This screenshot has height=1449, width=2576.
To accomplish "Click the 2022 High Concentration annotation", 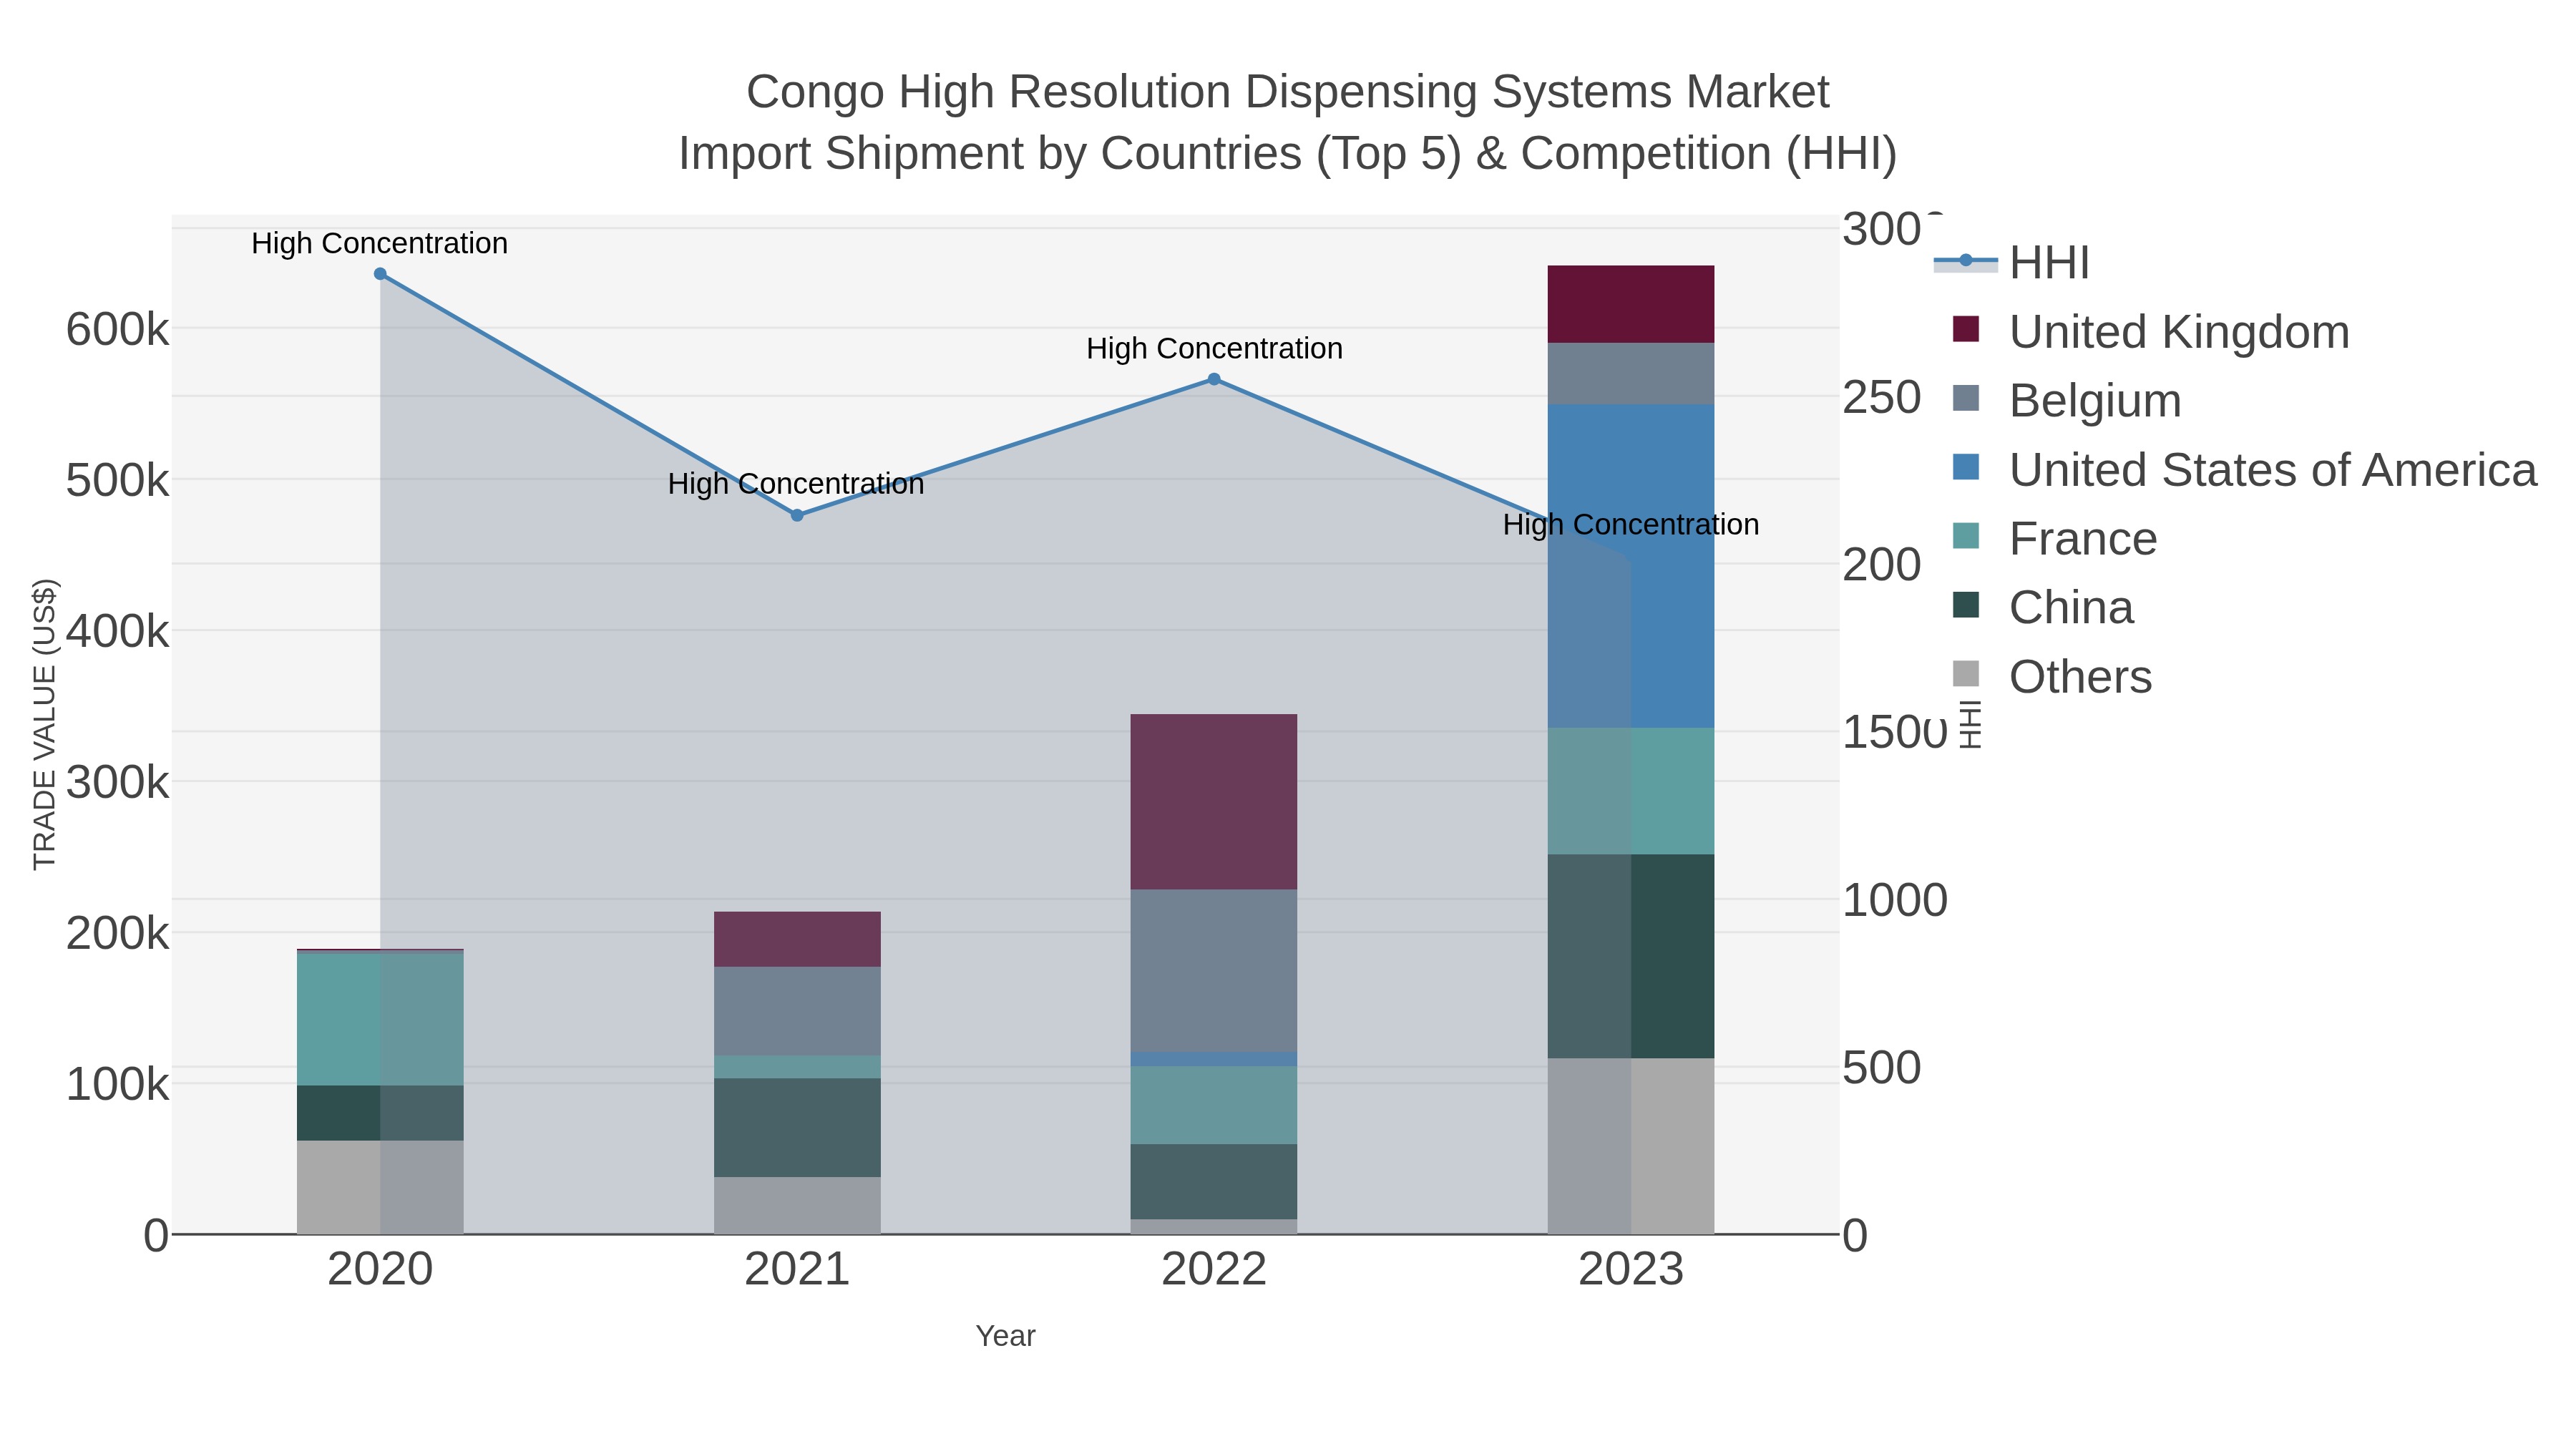I will (1214, 348).
